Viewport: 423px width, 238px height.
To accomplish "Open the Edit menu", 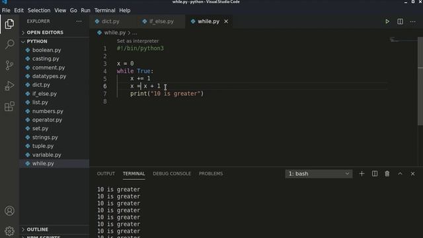I will (19, 11).
